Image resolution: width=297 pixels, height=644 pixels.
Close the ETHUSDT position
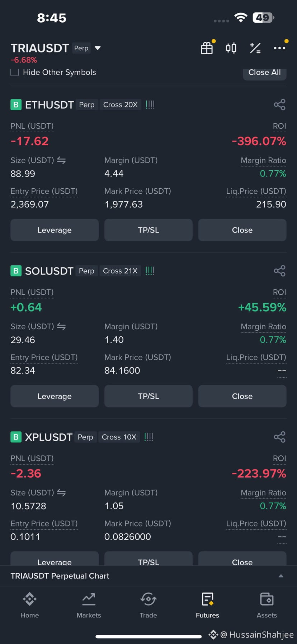click(242, 230)
